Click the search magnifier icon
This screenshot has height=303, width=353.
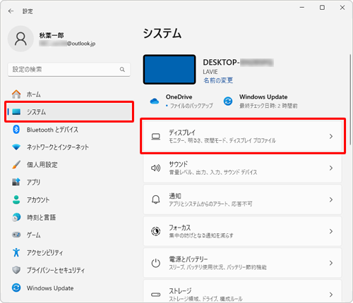[x=122, y=69]
